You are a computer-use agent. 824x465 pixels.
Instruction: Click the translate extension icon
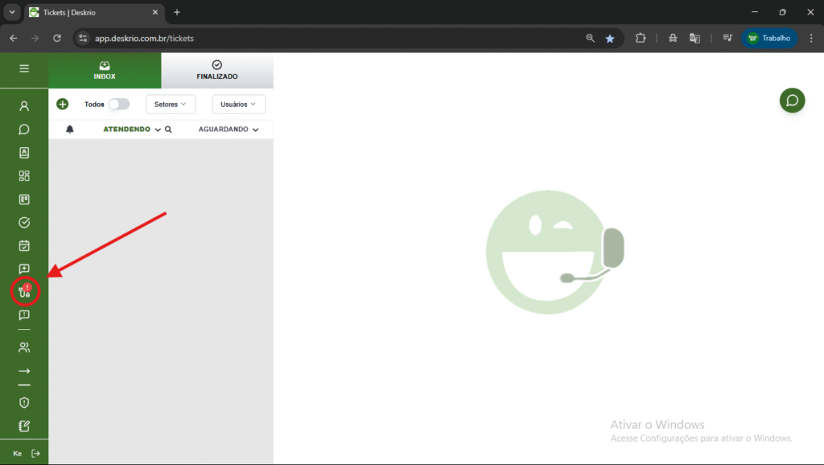(694, 38)
